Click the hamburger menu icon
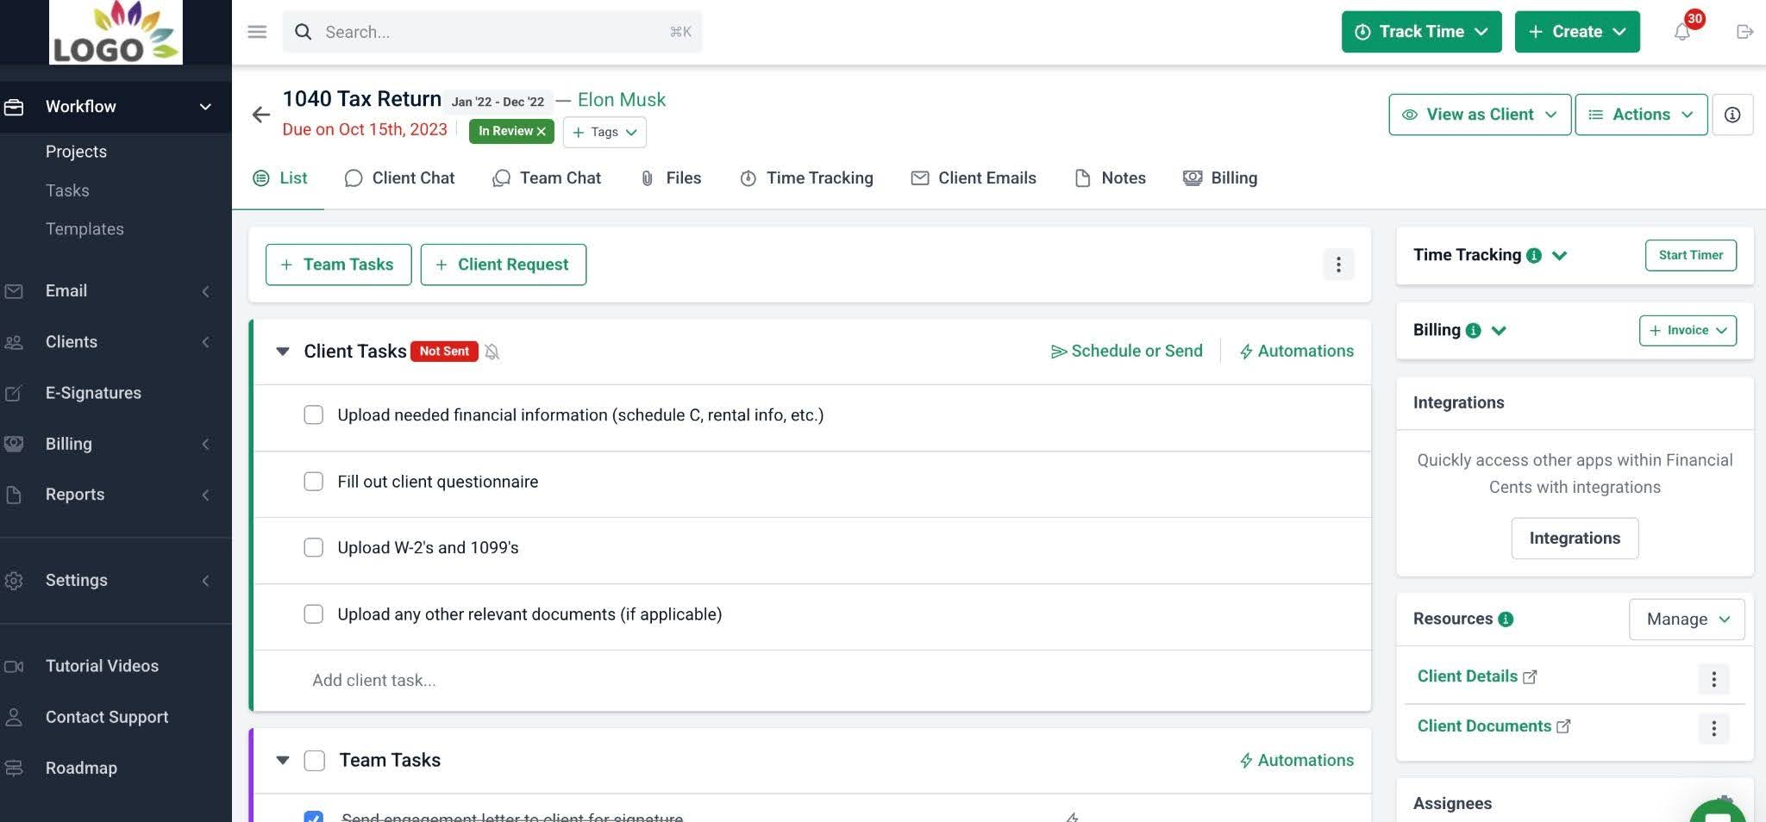The height and width of the screenshot is (822, 1766). point(257,32)
